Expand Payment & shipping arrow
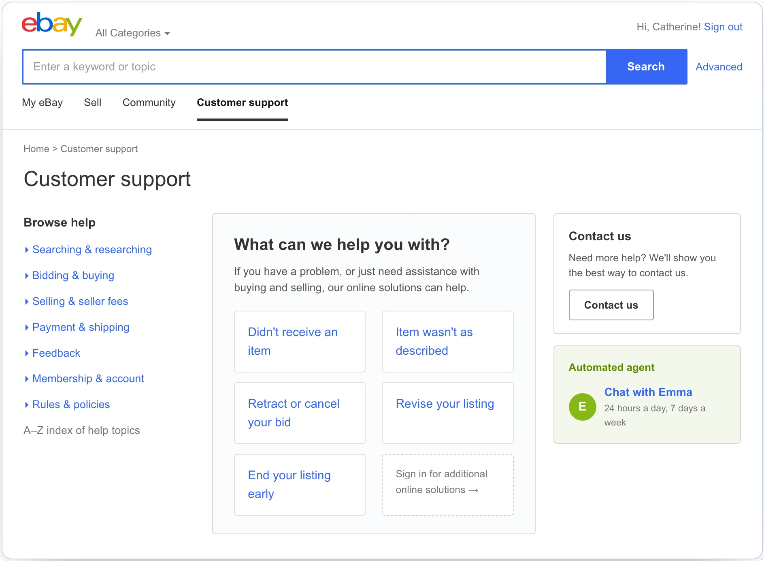Screen dimensions: 764x561 pyautogui.click(x=27, y=328)
